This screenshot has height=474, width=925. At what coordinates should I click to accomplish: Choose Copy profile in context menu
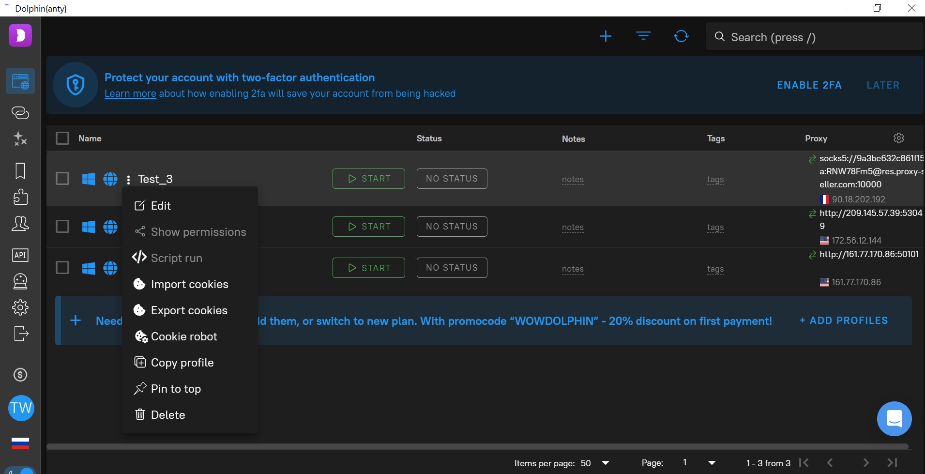point(190,363)
